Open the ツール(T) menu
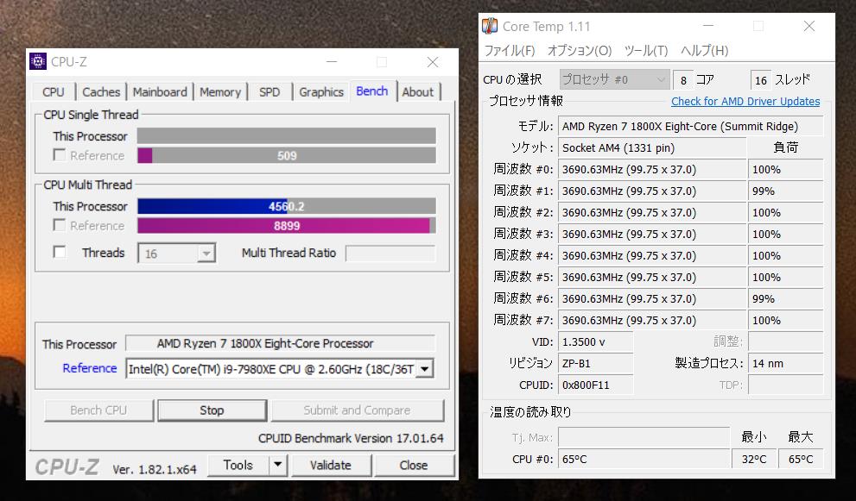This screenshot has height=501, width=856. click(646, 51)
